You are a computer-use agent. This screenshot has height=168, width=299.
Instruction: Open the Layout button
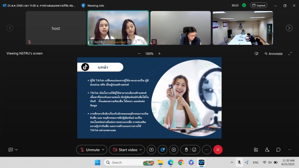(259, 5)
